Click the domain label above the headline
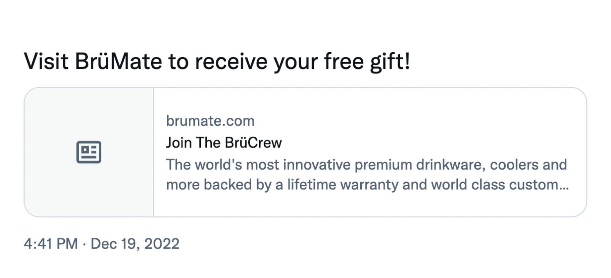This screenshot has width=611, height=278. pos(210,121)
